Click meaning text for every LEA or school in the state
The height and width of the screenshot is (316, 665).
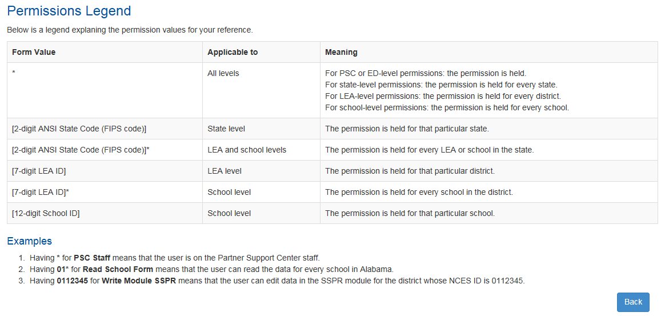point(429,150)
